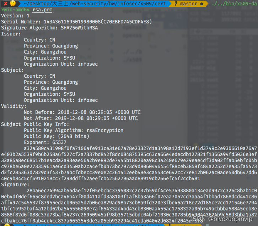This screenshot has height=226, width=258.
Task: Click the dirty-state dot after master
Action: 201,4
